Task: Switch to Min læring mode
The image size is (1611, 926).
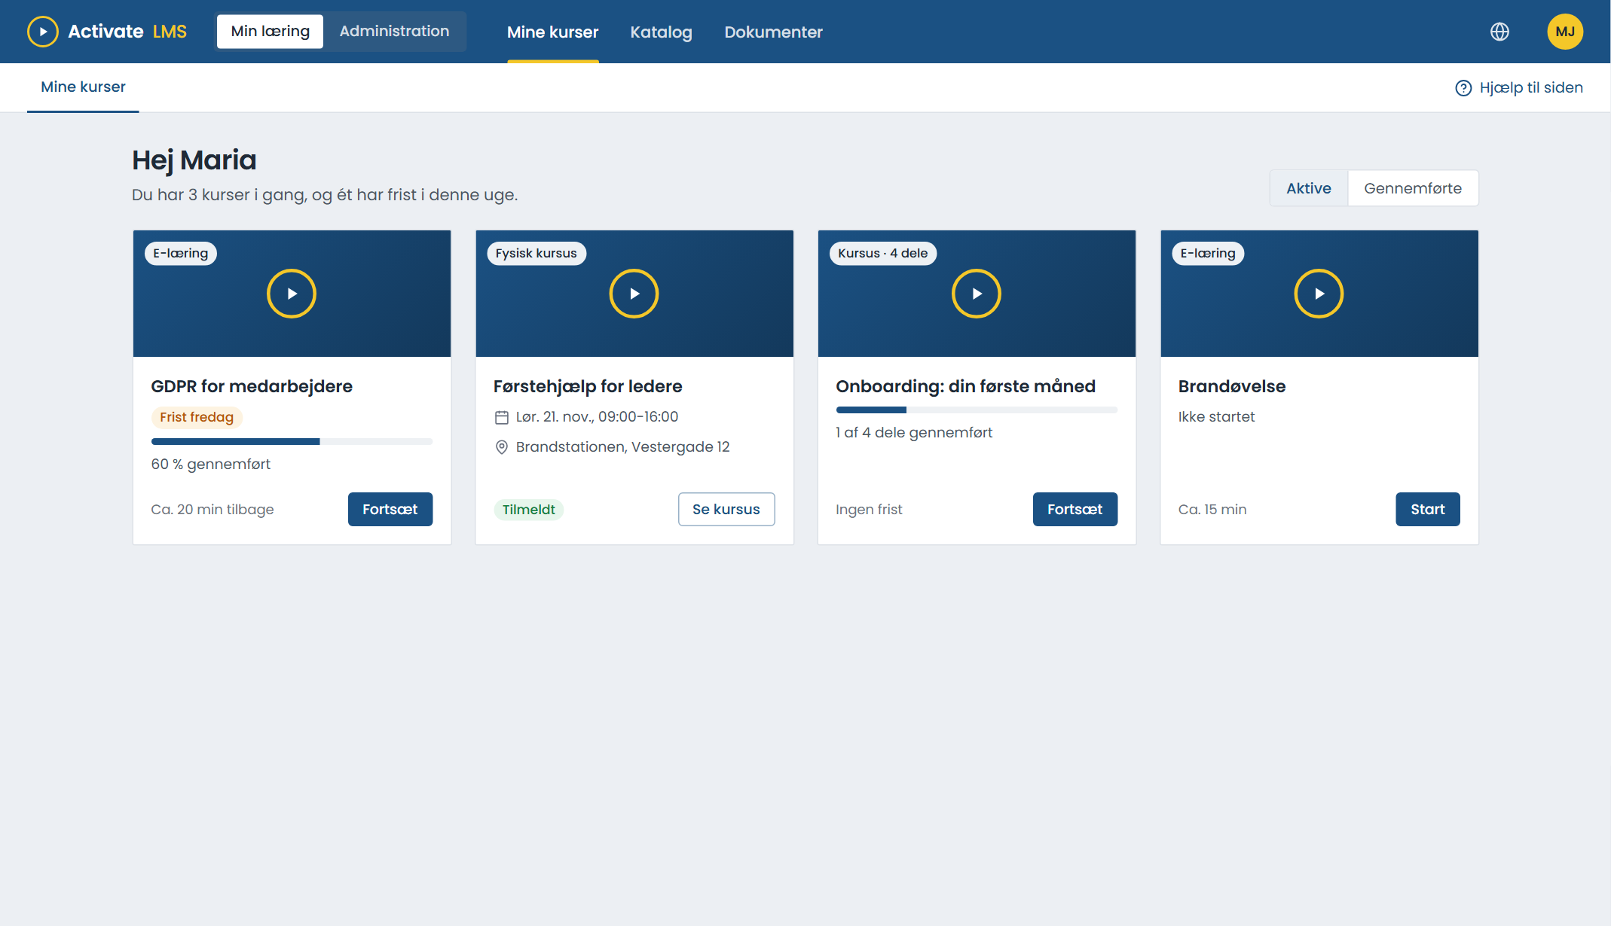Action: tap(271, 32)
